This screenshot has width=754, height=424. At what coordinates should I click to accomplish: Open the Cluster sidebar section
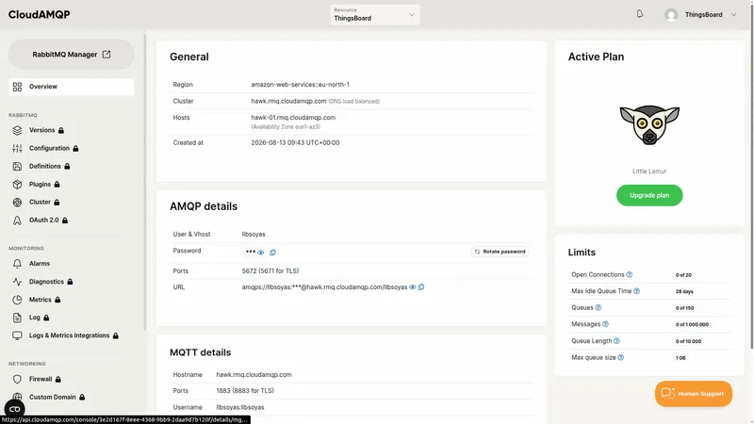point(40,202)
